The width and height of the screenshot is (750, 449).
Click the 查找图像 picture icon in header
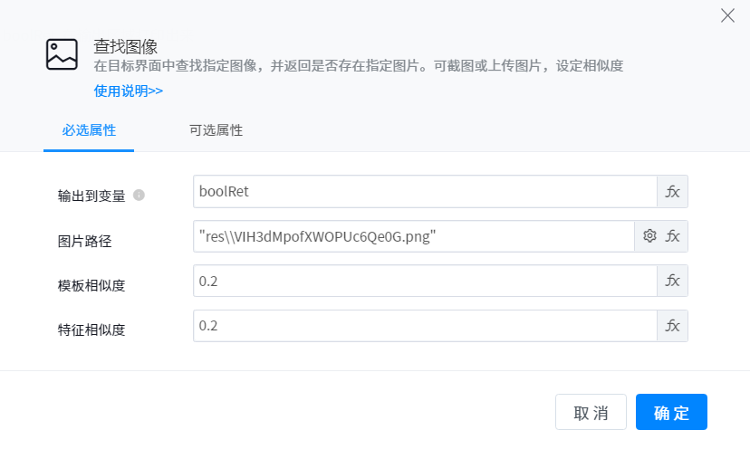[62, 54]
